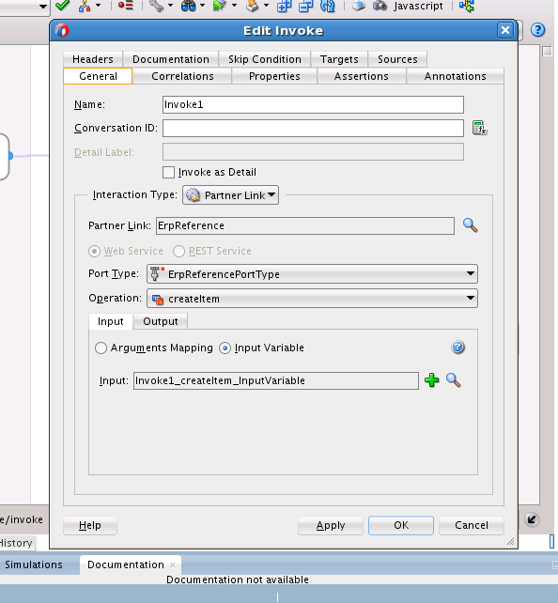Open the combo box arrow at the toolbar's left end
558x603 pixels.
click(43, 7)
